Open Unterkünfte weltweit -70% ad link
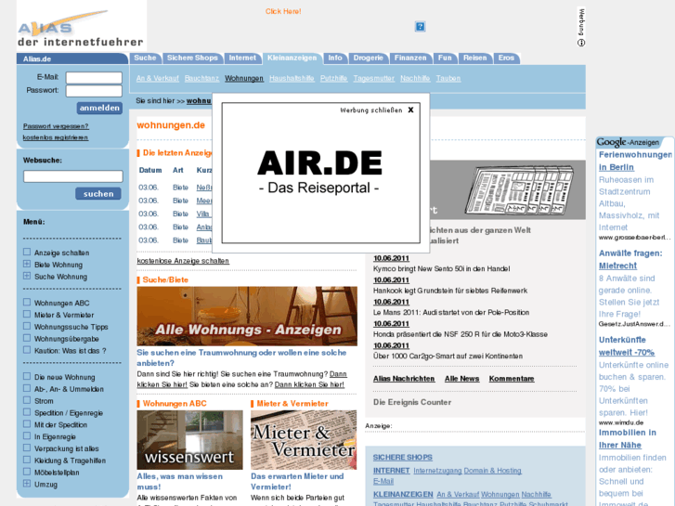This screenshot has width=675, height=506. point(627,345)
